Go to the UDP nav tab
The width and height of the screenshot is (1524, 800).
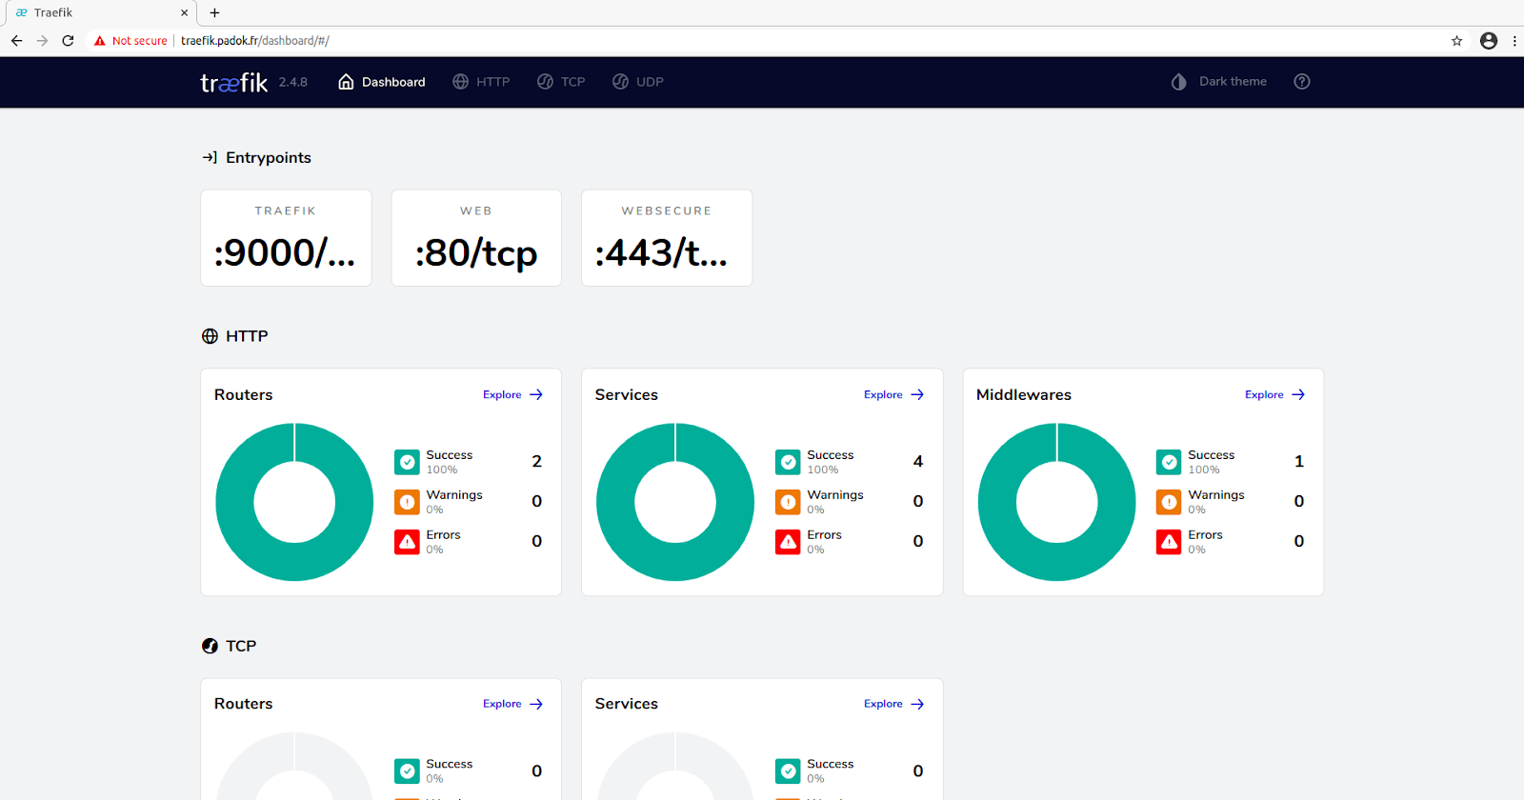637,82
